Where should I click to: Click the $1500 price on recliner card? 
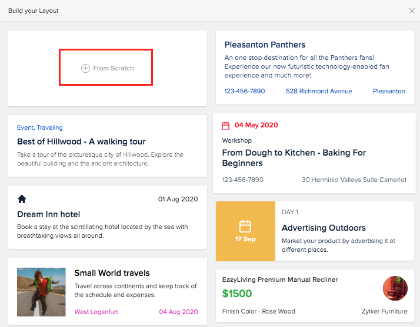click(237, 294)
